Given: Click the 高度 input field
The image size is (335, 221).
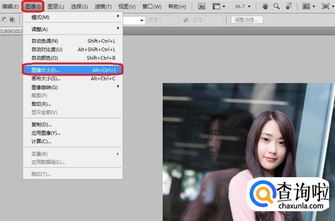Looking at the screenshot, I should tap(214, 20).
